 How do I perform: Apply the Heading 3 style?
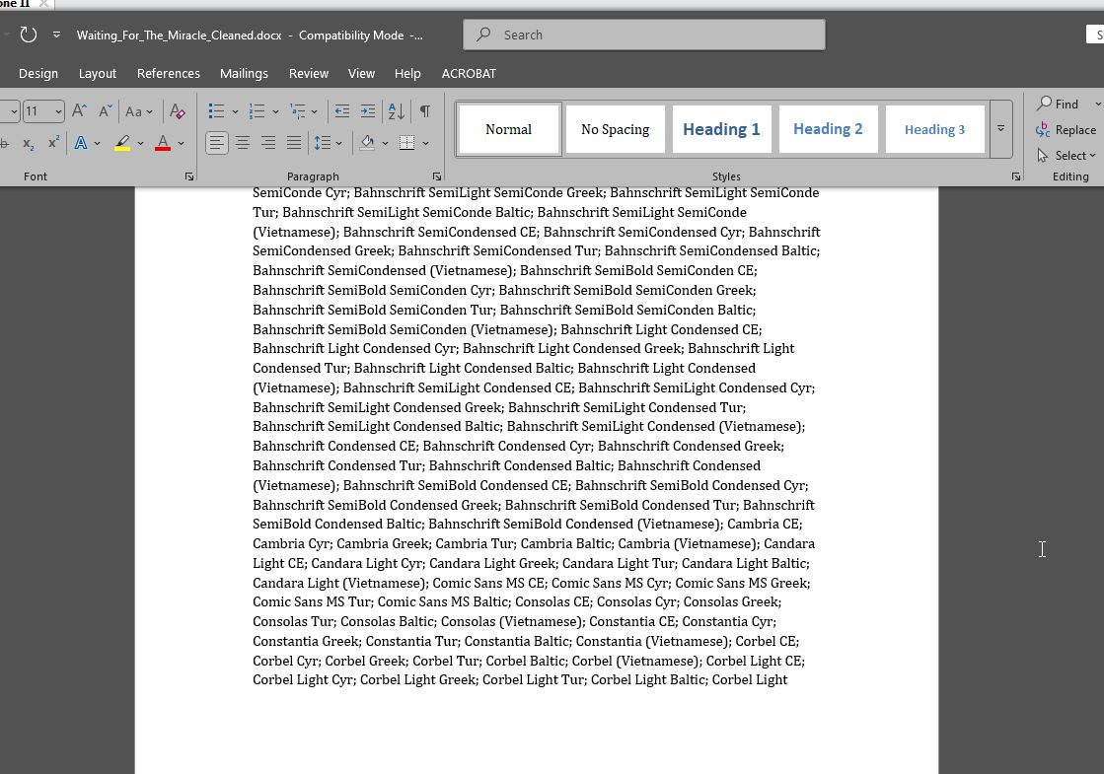(x=934, y=129)
